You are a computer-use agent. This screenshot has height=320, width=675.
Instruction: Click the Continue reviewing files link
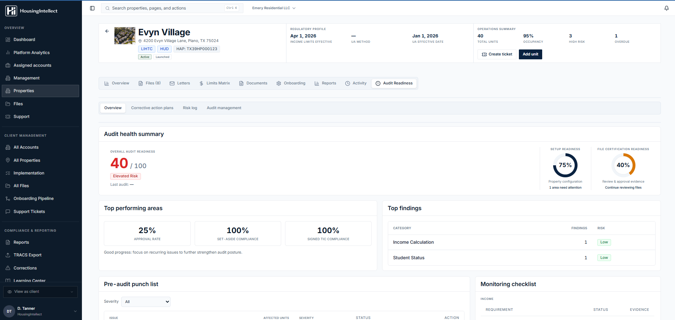click(623, 188)
